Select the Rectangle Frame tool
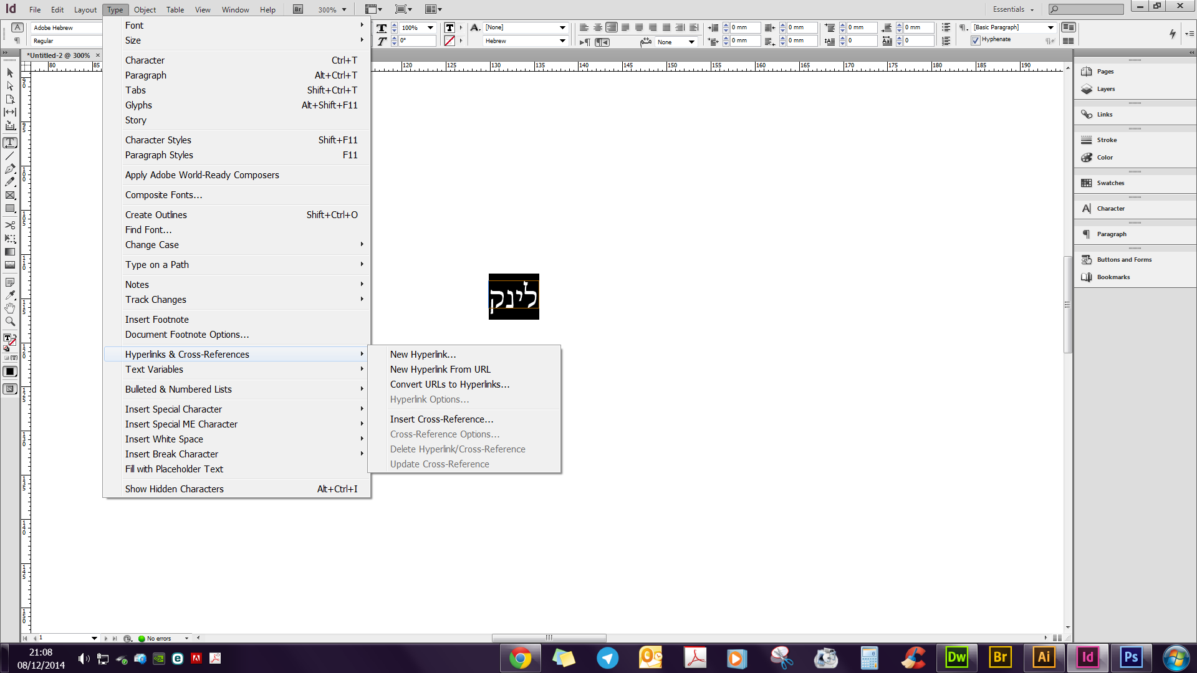The width and height of the screenshot is (1197, 673). coord(10,196)
